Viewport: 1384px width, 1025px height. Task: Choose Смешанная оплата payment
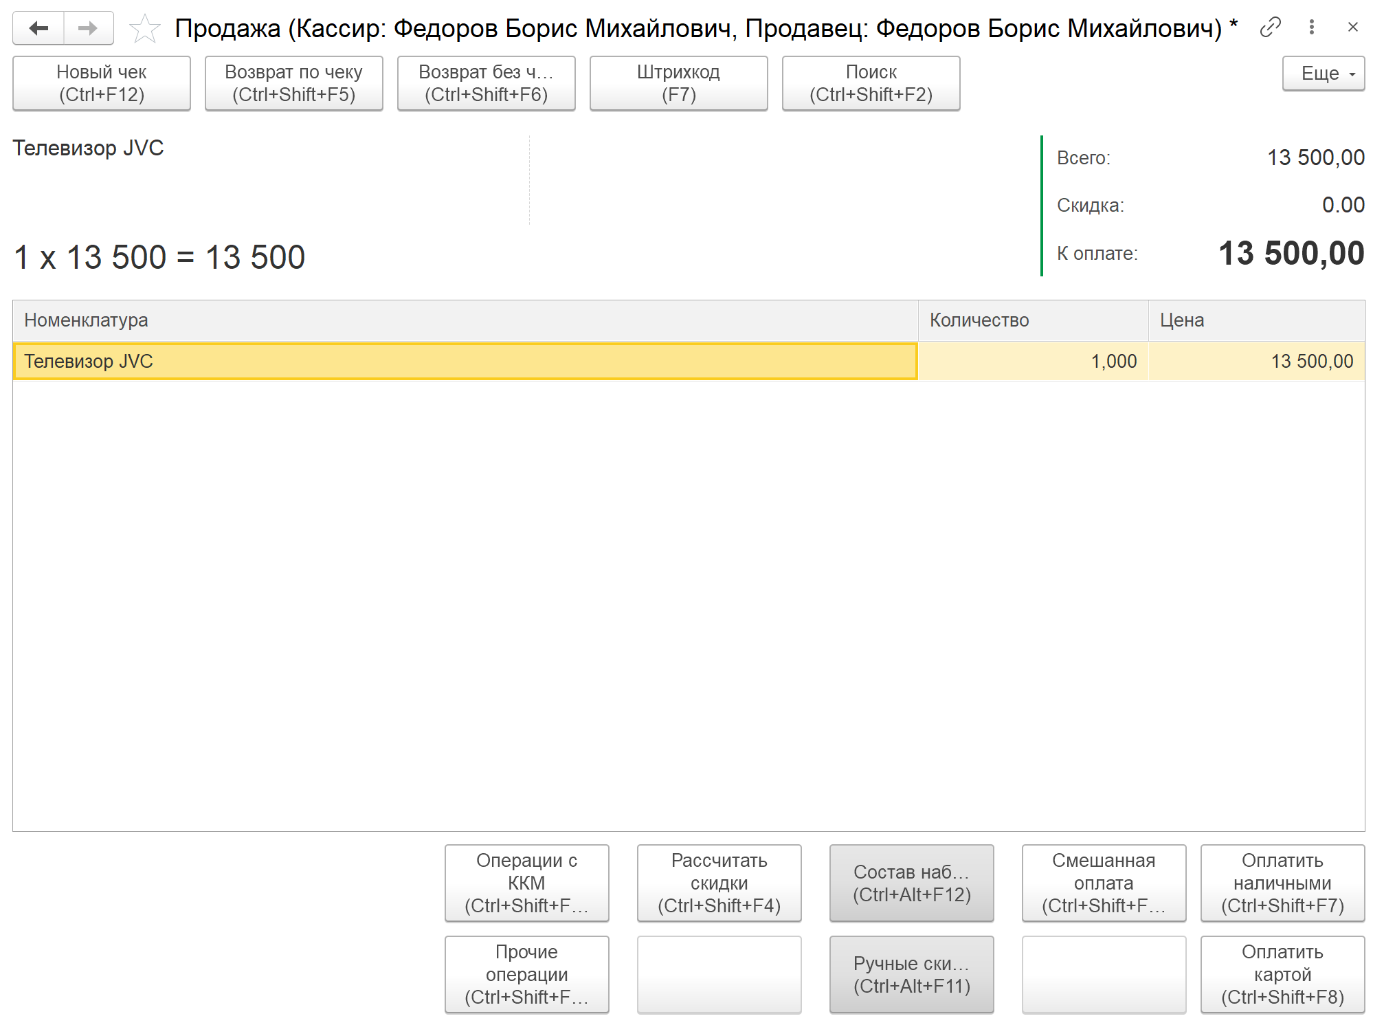click(x=1104, y=883)
